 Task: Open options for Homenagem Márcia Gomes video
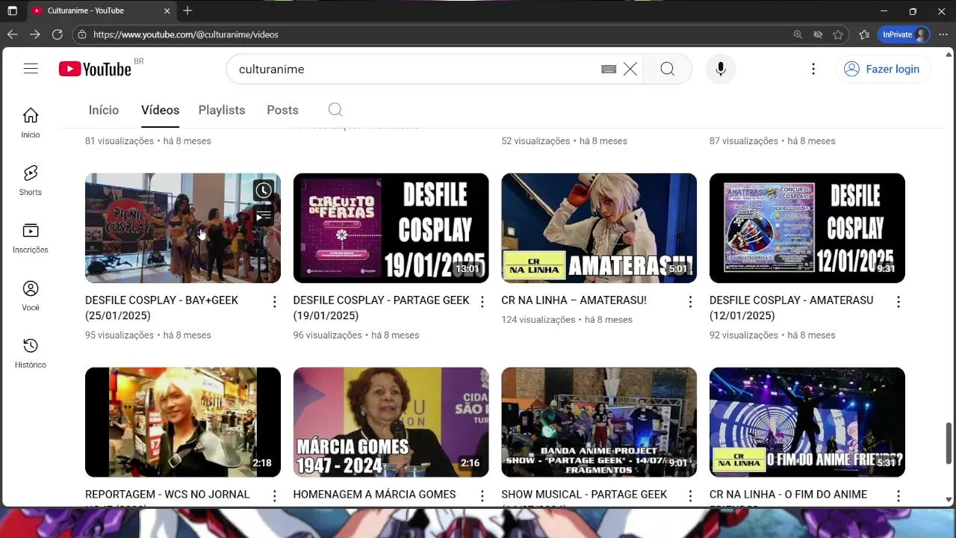point(482,496)
